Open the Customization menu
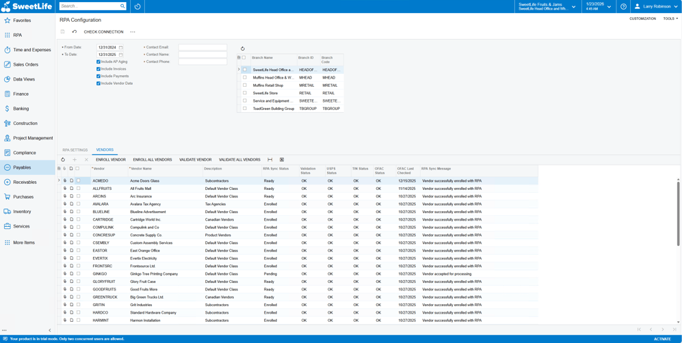The width and height of the screenshot is (682, 343). pos(642,18)
